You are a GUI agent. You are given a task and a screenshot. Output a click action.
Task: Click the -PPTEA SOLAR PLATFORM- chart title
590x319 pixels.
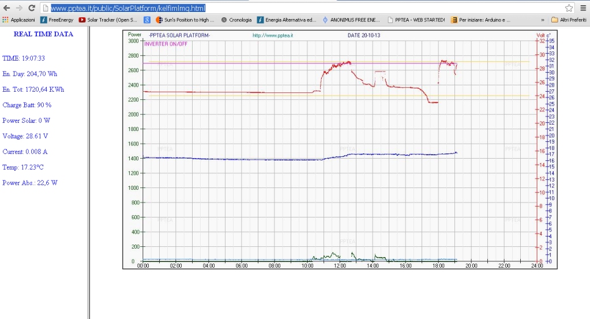[x=179, y=35]
